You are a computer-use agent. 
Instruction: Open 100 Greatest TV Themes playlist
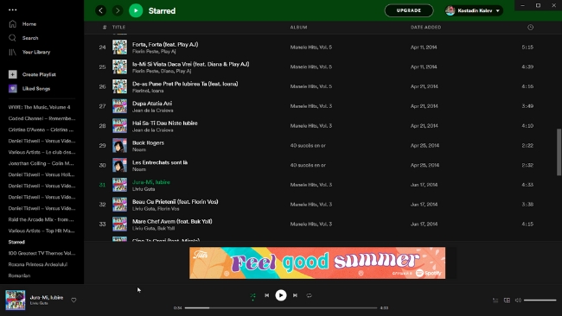coord(42,253)
